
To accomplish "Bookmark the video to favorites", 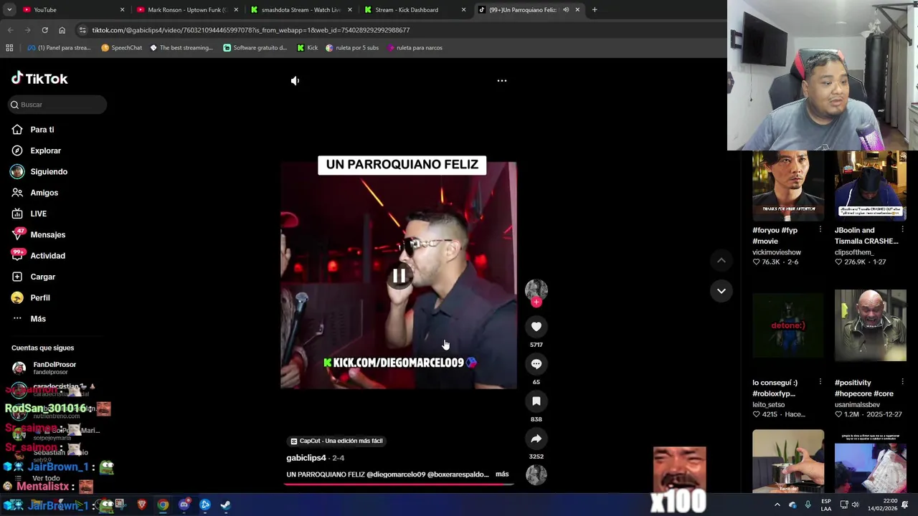I will pos(536,401).
